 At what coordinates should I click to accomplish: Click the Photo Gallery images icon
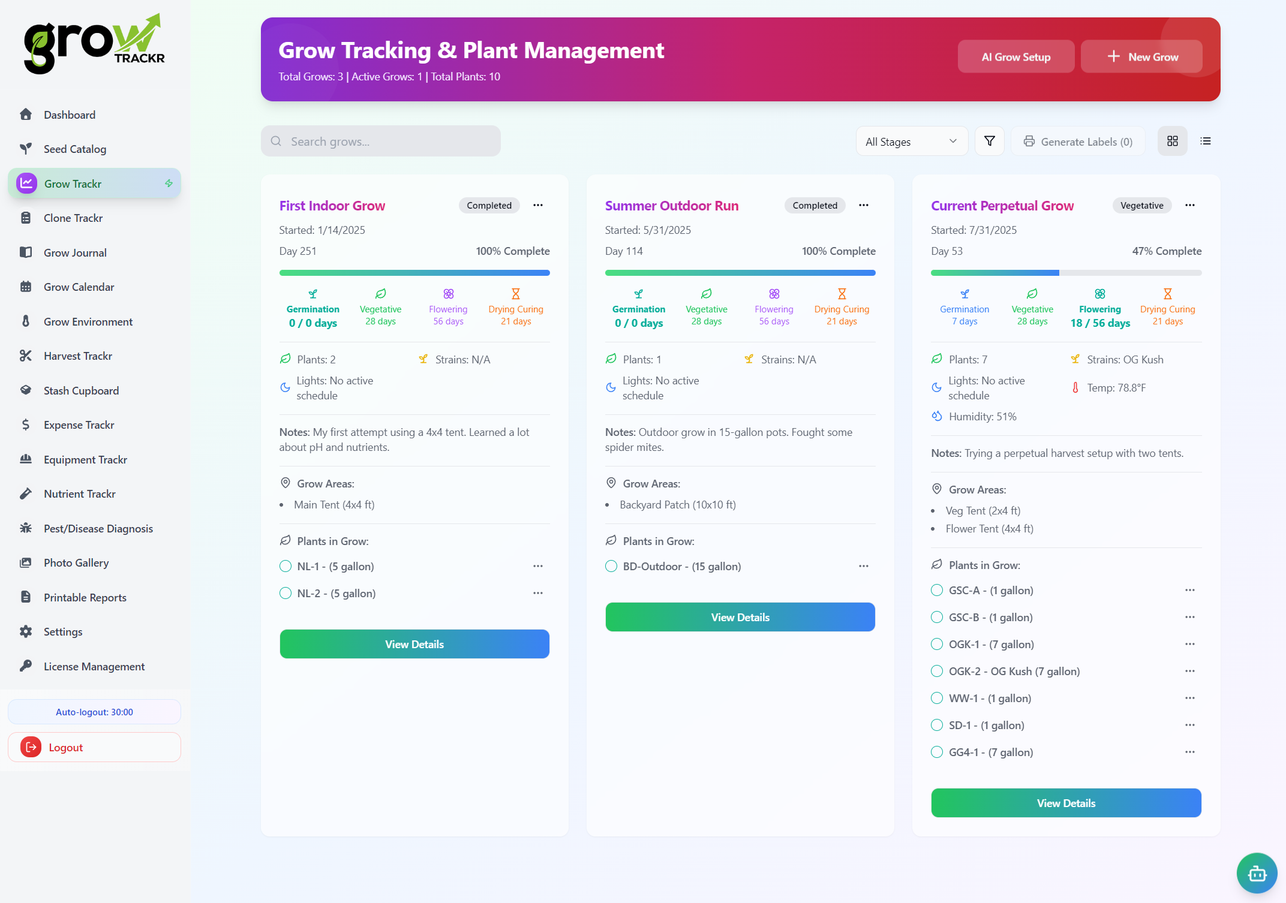26,562
